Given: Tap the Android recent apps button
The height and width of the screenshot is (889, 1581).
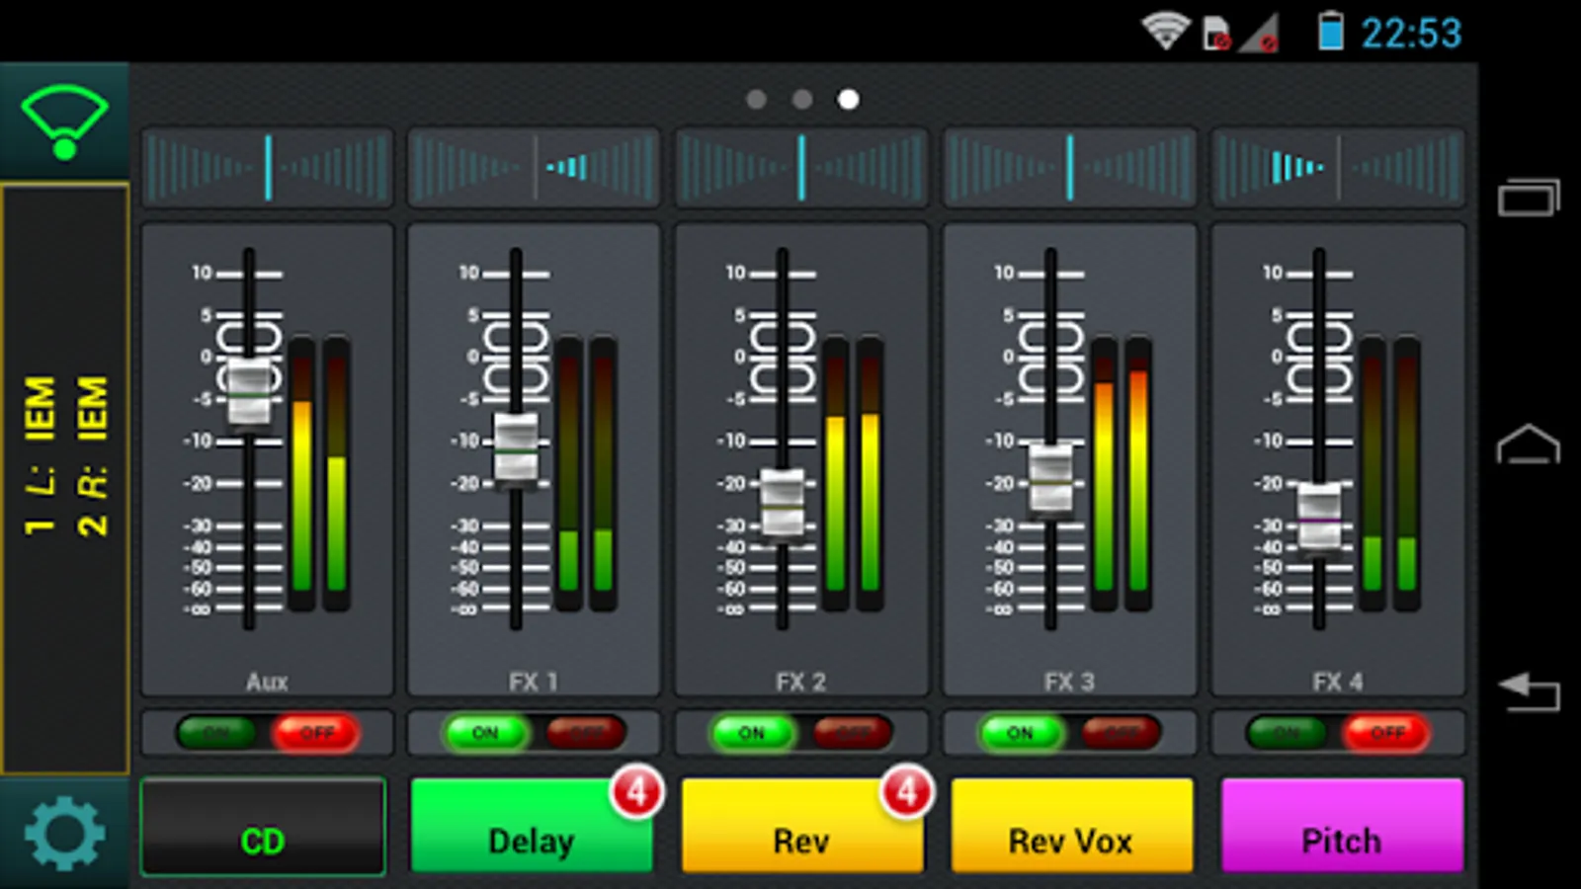Looking at the screenshot, I should click(1529, 197).
